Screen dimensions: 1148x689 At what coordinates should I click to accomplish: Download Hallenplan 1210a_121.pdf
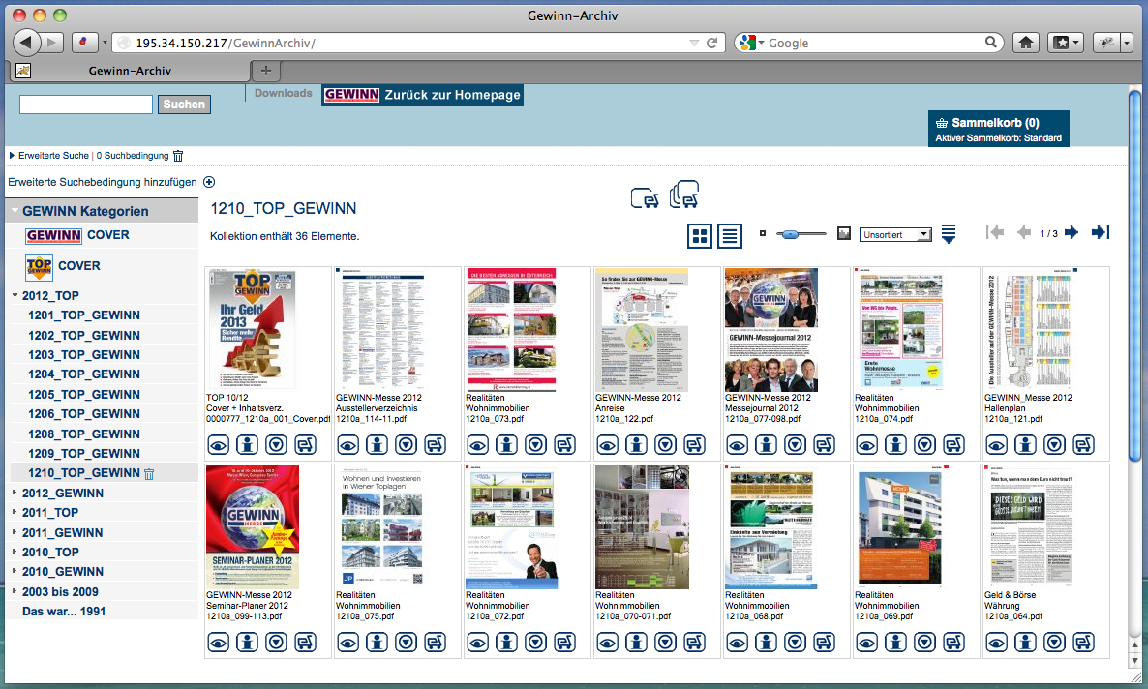pos(1054,444)
